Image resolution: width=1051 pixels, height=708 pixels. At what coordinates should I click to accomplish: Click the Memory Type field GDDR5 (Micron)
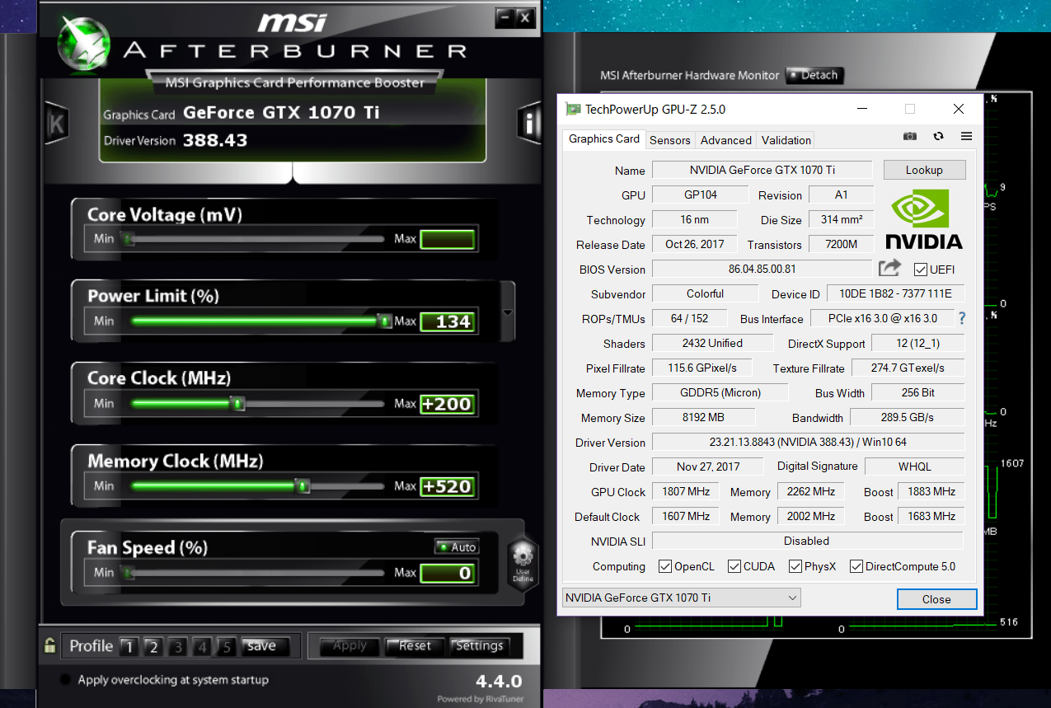coord(720,392)
